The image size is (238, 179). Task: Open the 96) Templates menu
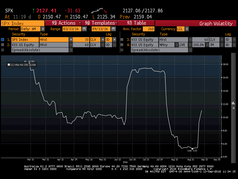coord(100,23)
